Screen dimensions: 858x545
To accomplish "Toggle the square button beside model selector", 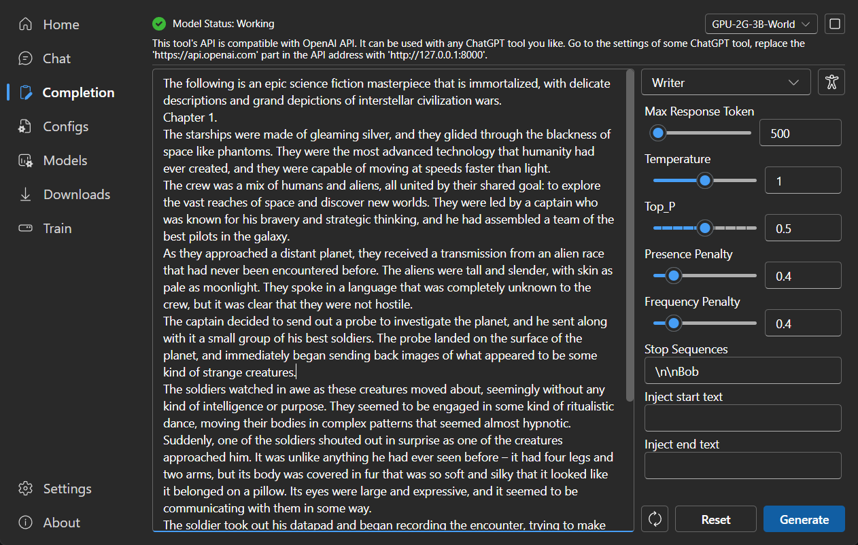I will 835,24.
